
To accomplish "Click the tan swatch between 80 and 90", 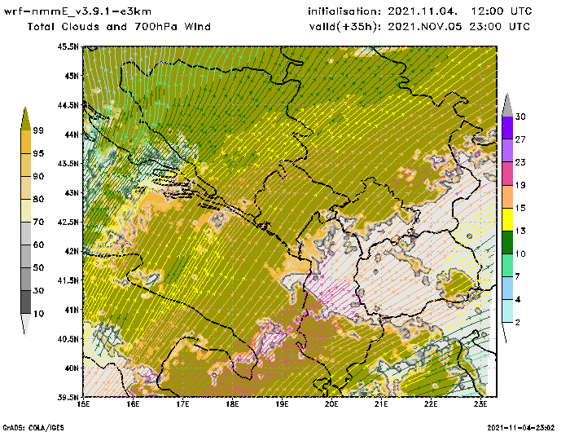I will click(26, 187).
